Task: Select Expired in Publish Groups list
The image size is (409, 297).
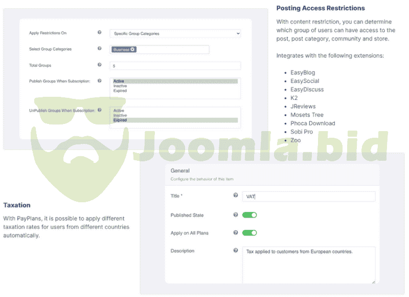Action: pyautogui.click(x=120, y=91)
